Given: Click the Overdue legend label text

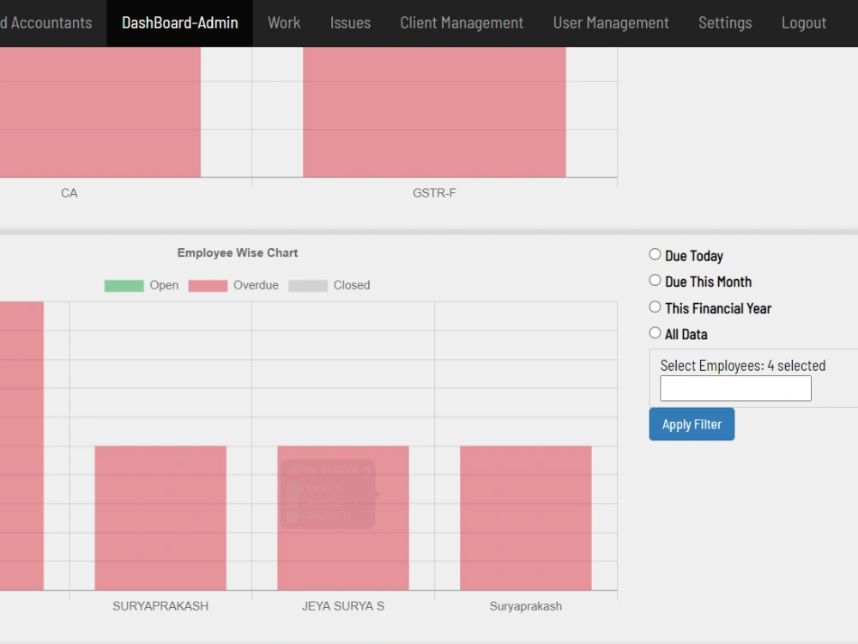Looking at the screenshot, I should [256, 285].
